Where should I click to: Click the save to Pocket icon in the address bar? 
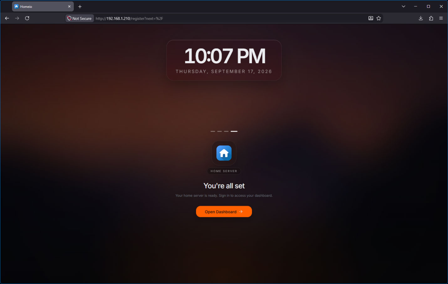coord(371,18)
